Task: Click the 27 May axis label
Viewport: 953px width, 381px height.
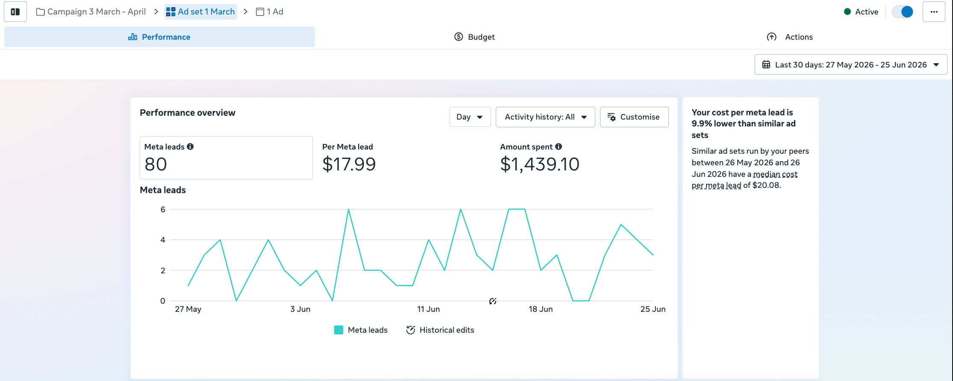Action: (188, 309)
